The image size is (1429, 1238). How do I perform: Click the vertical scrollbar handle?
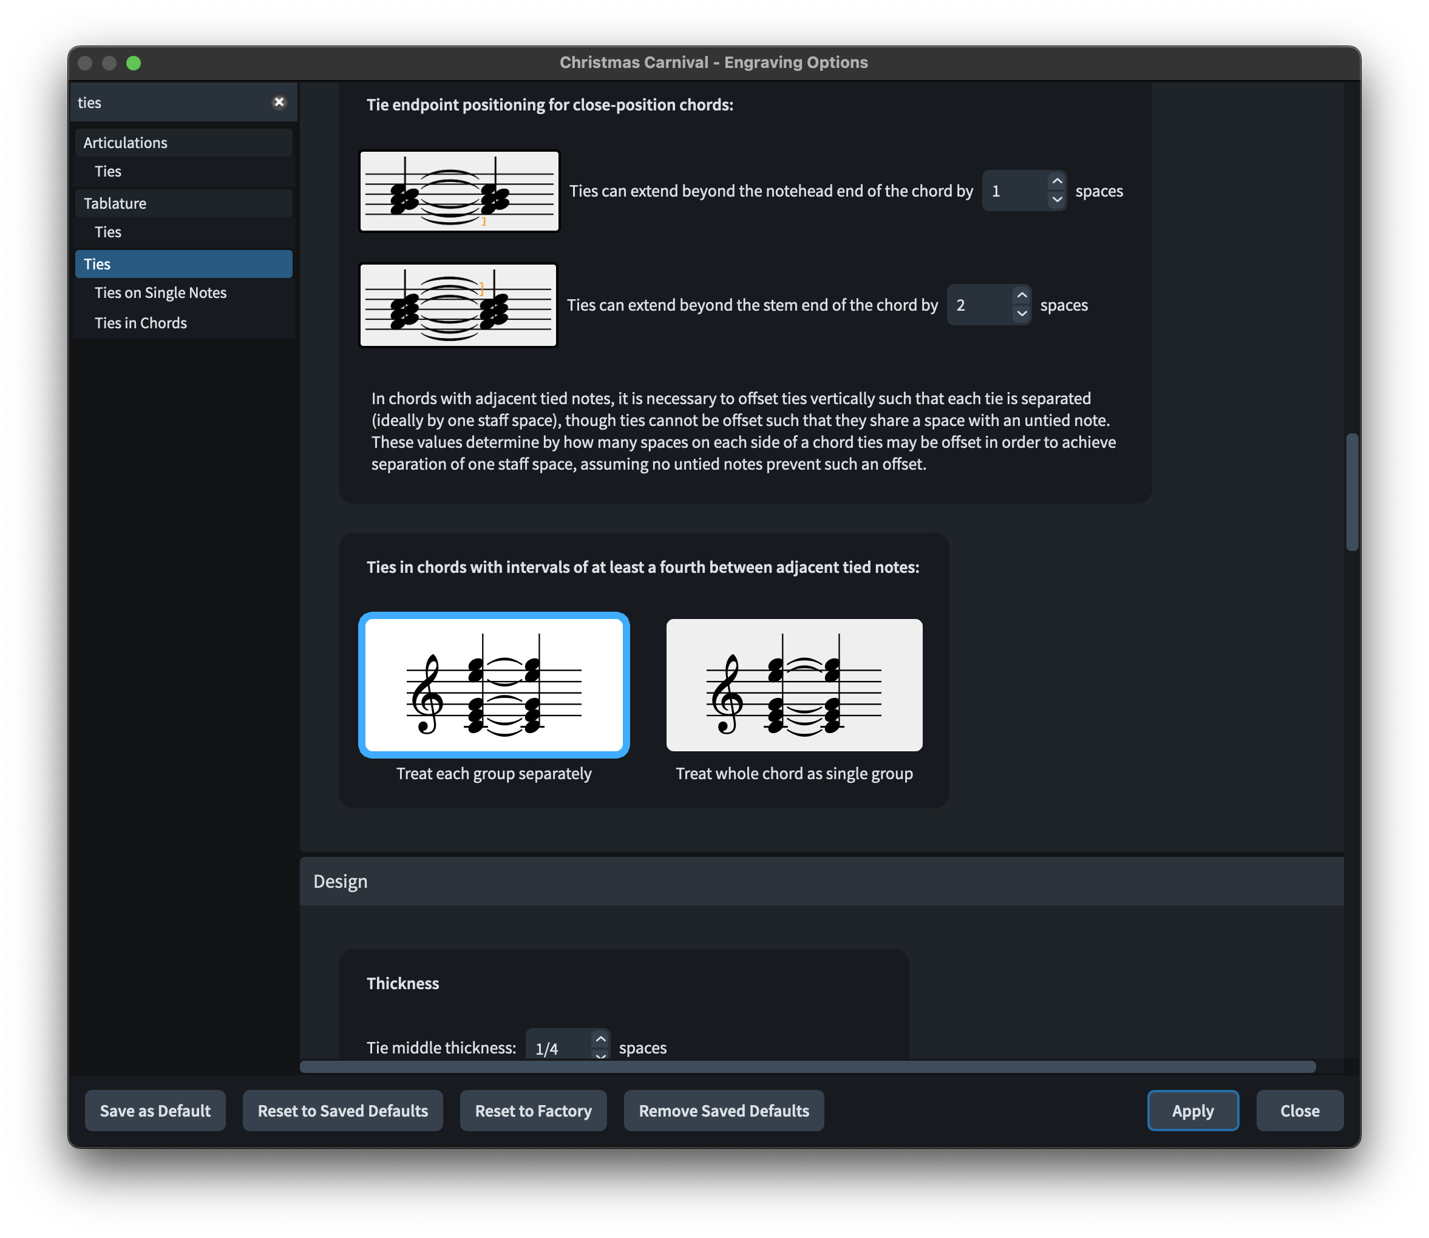click(1352, 492)
